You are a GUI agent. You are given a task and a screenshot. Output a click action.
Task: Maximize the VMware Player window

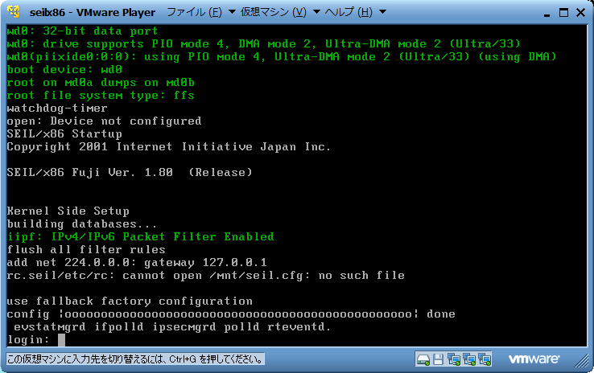click(563, 13)
